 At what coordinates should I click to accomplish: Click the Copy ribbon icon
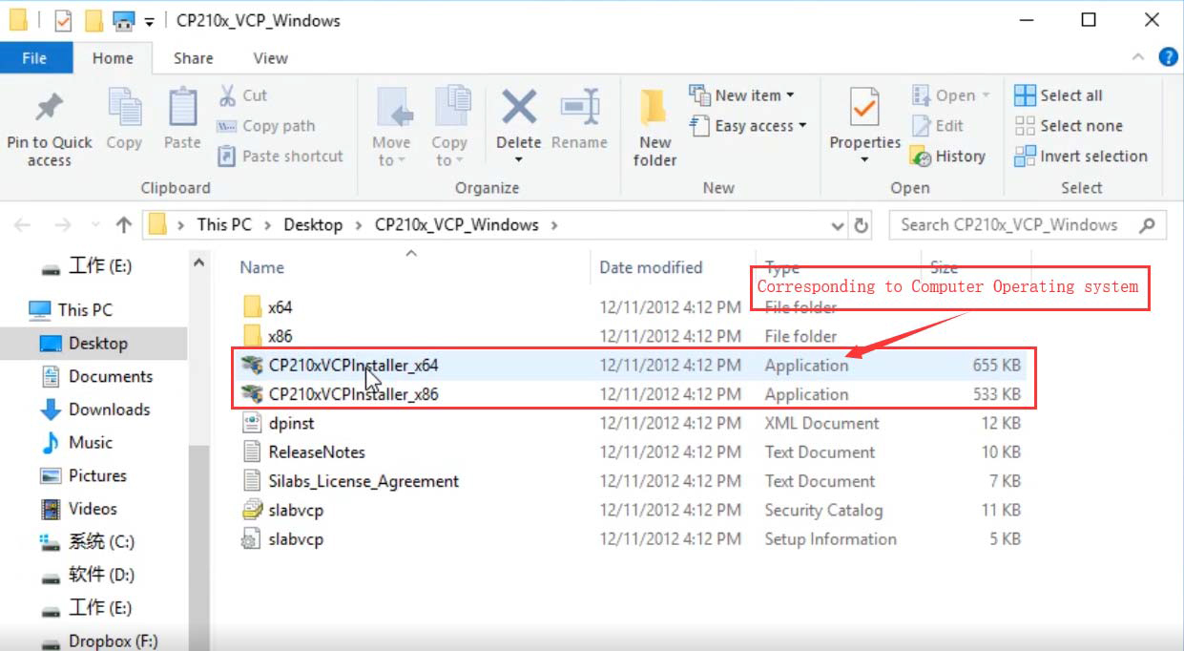coord(124,108)
